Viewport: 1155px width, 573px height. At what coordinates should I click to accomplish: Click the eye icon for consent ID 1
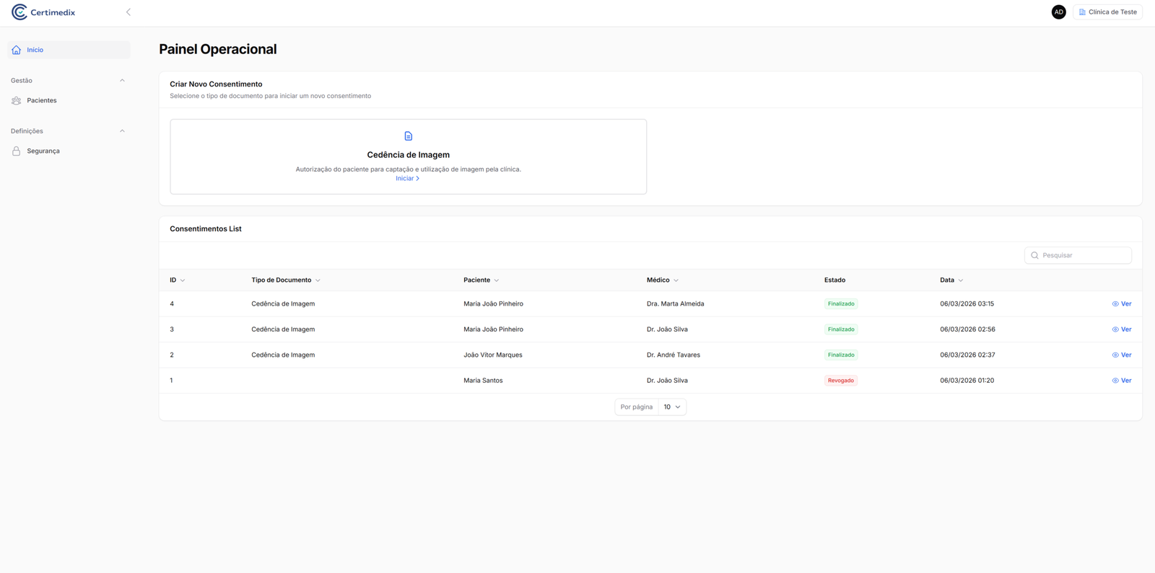coord(1115,381)
